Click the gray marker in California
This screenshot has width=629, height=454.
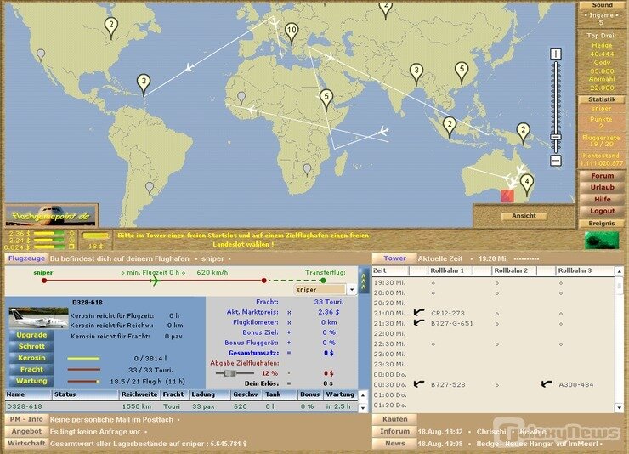(41, 54)
